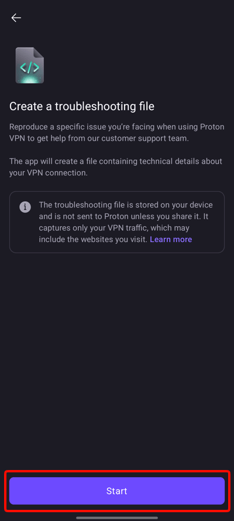Click the 'VPN connection' text

pyautogui.click(x=57, y=173)
